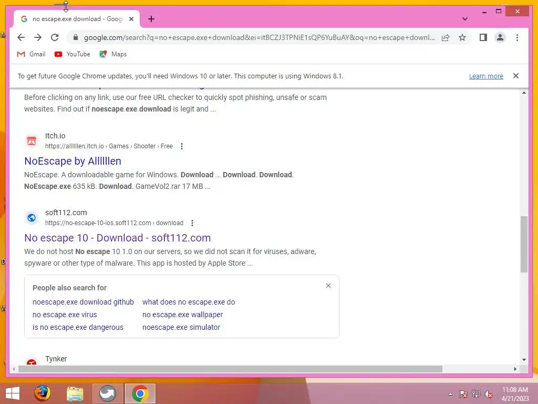Go back to the previous page
538x404 pixels.
pos(21,37)
